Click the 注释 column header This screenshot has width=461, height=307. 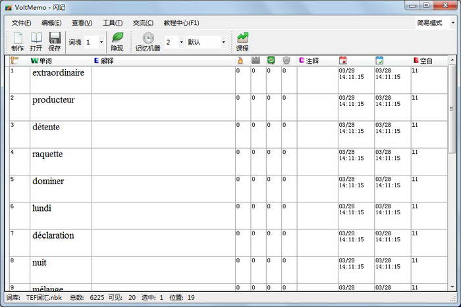click(312, 60)
